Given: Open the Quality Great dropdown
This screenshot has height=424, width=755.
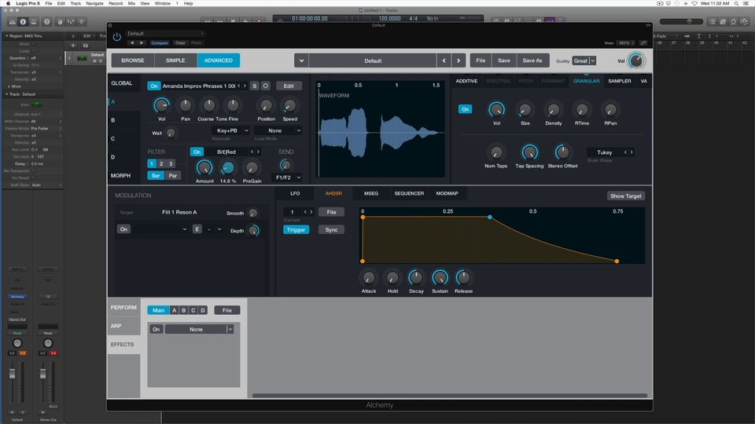Looking at the screenshot, I should coord(584,60).
